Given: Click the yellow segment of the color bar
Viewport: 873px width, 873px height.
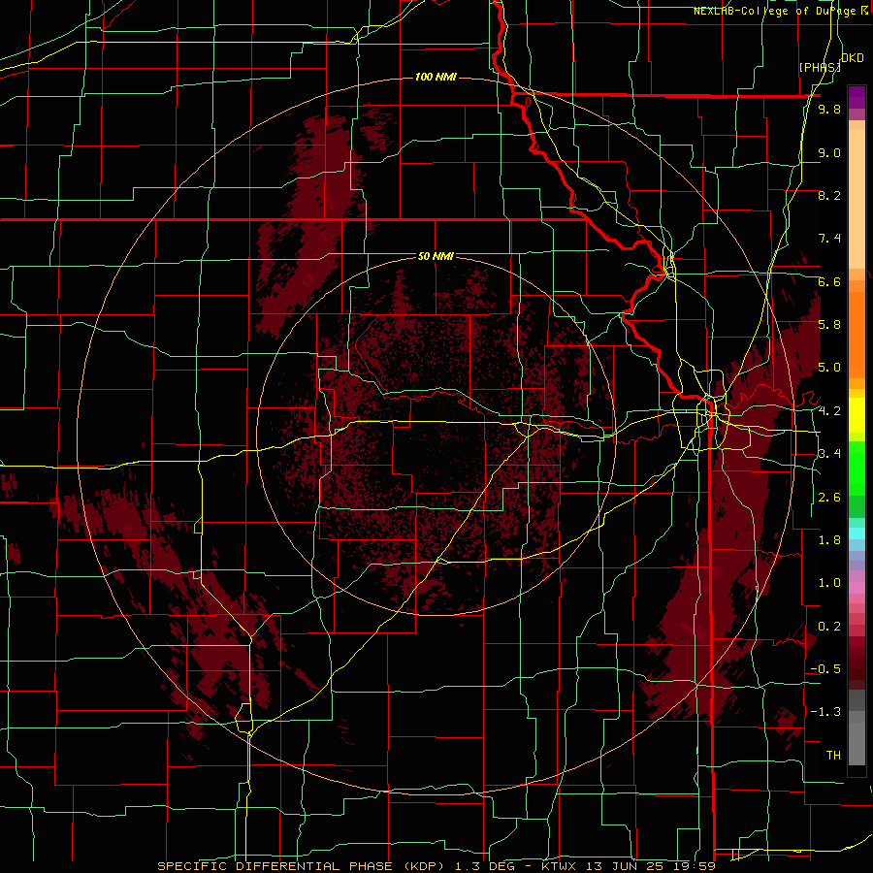Looking at the screenshot, I should (857, 415).
